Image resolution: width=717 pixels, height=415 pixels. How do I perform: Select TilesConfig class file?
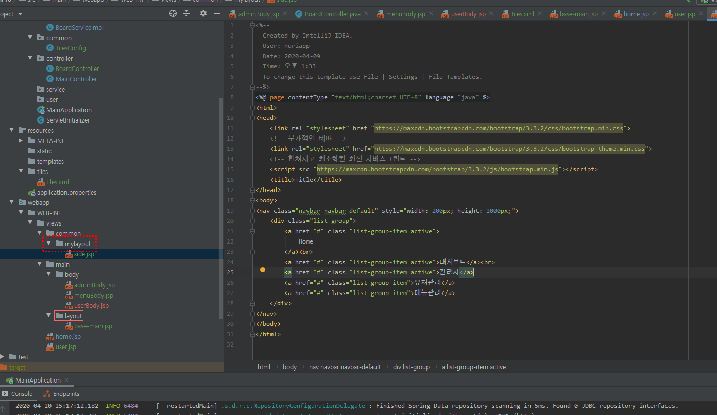point(71,48)
